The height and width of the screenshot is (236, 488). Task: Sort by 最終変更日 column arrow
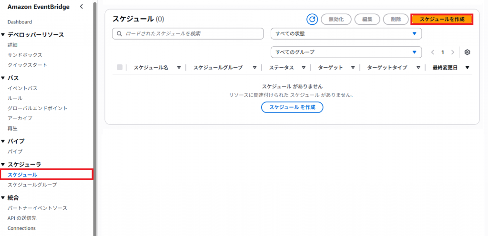coord(467,68)
